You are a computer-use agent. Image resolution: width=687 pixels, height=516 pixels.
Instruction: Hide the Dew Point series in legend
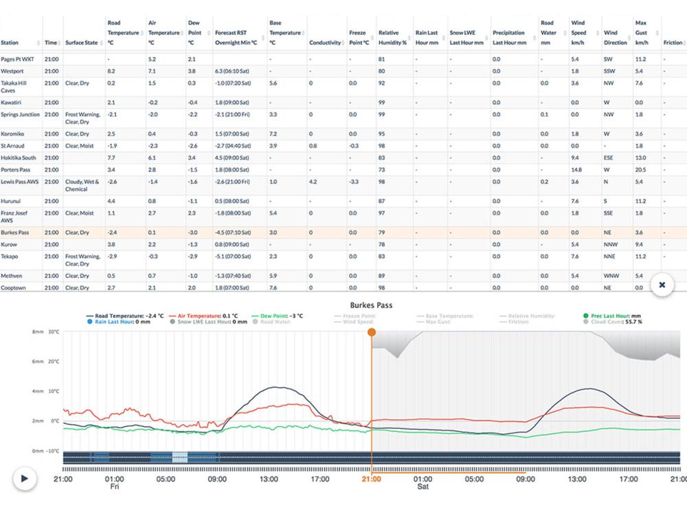pyautogui.click(x=278, y=316)
